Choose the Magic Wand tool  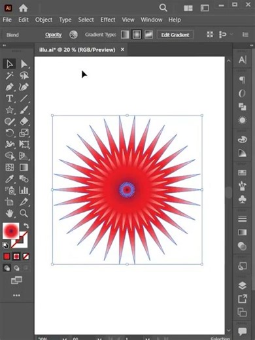[9, 76]
